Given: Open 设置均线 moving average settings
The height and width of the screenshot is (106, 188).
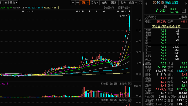Looking at the screenshot, I should tap(124, 8).
